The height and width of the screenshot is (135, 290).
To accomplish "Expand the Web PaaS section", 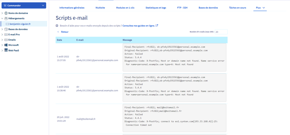I will (x=2, y=50).
